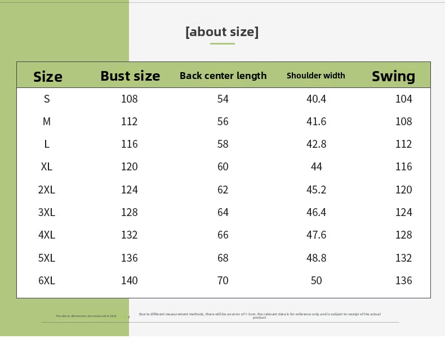Select the "Swing" column header
Screen dimensions: 445x339
click(393, 76)
